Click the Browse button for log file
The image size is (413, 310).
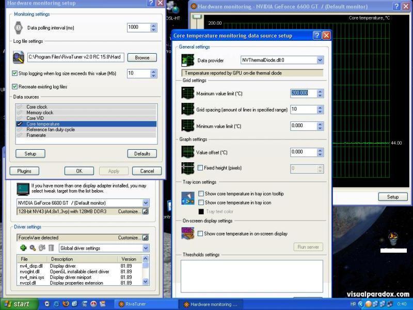pos(142,58)
